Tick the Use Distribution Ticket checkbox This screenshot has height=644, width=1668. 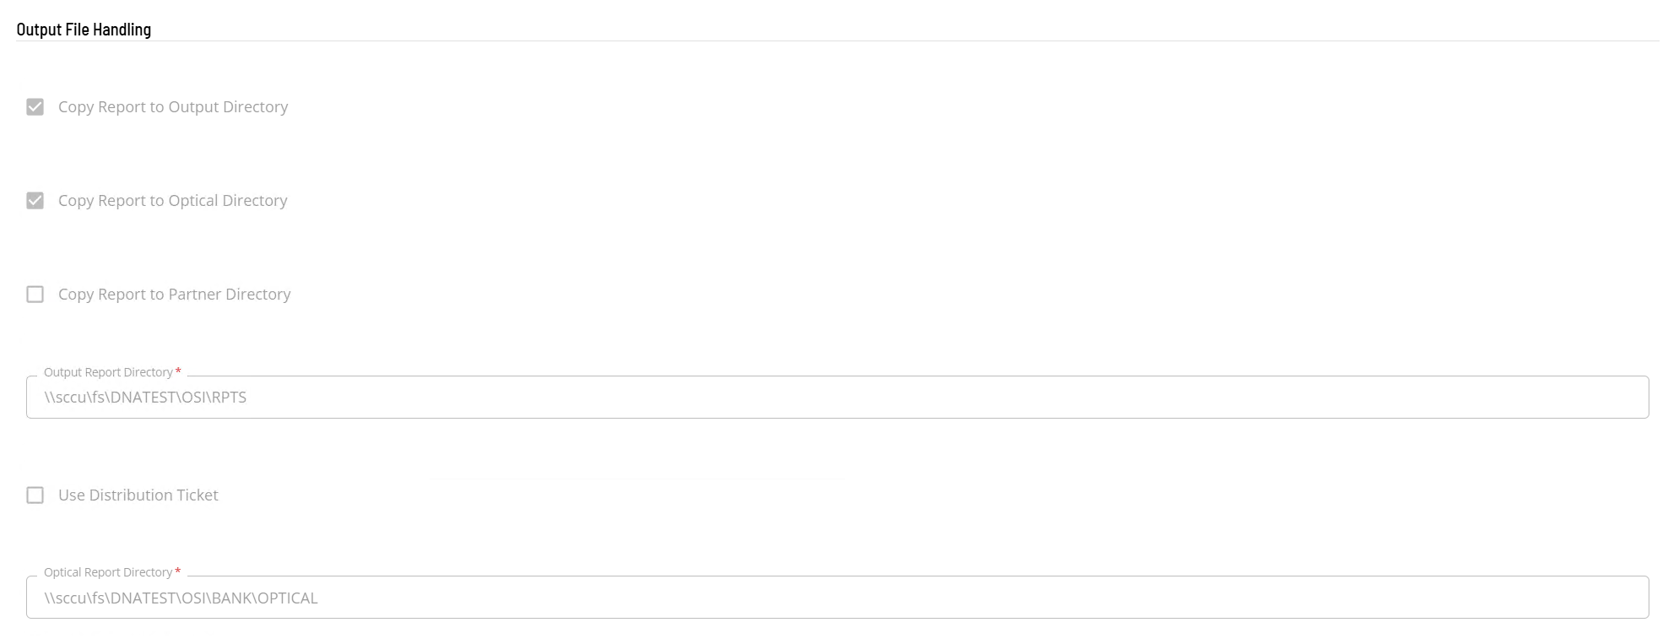(35, 495)
